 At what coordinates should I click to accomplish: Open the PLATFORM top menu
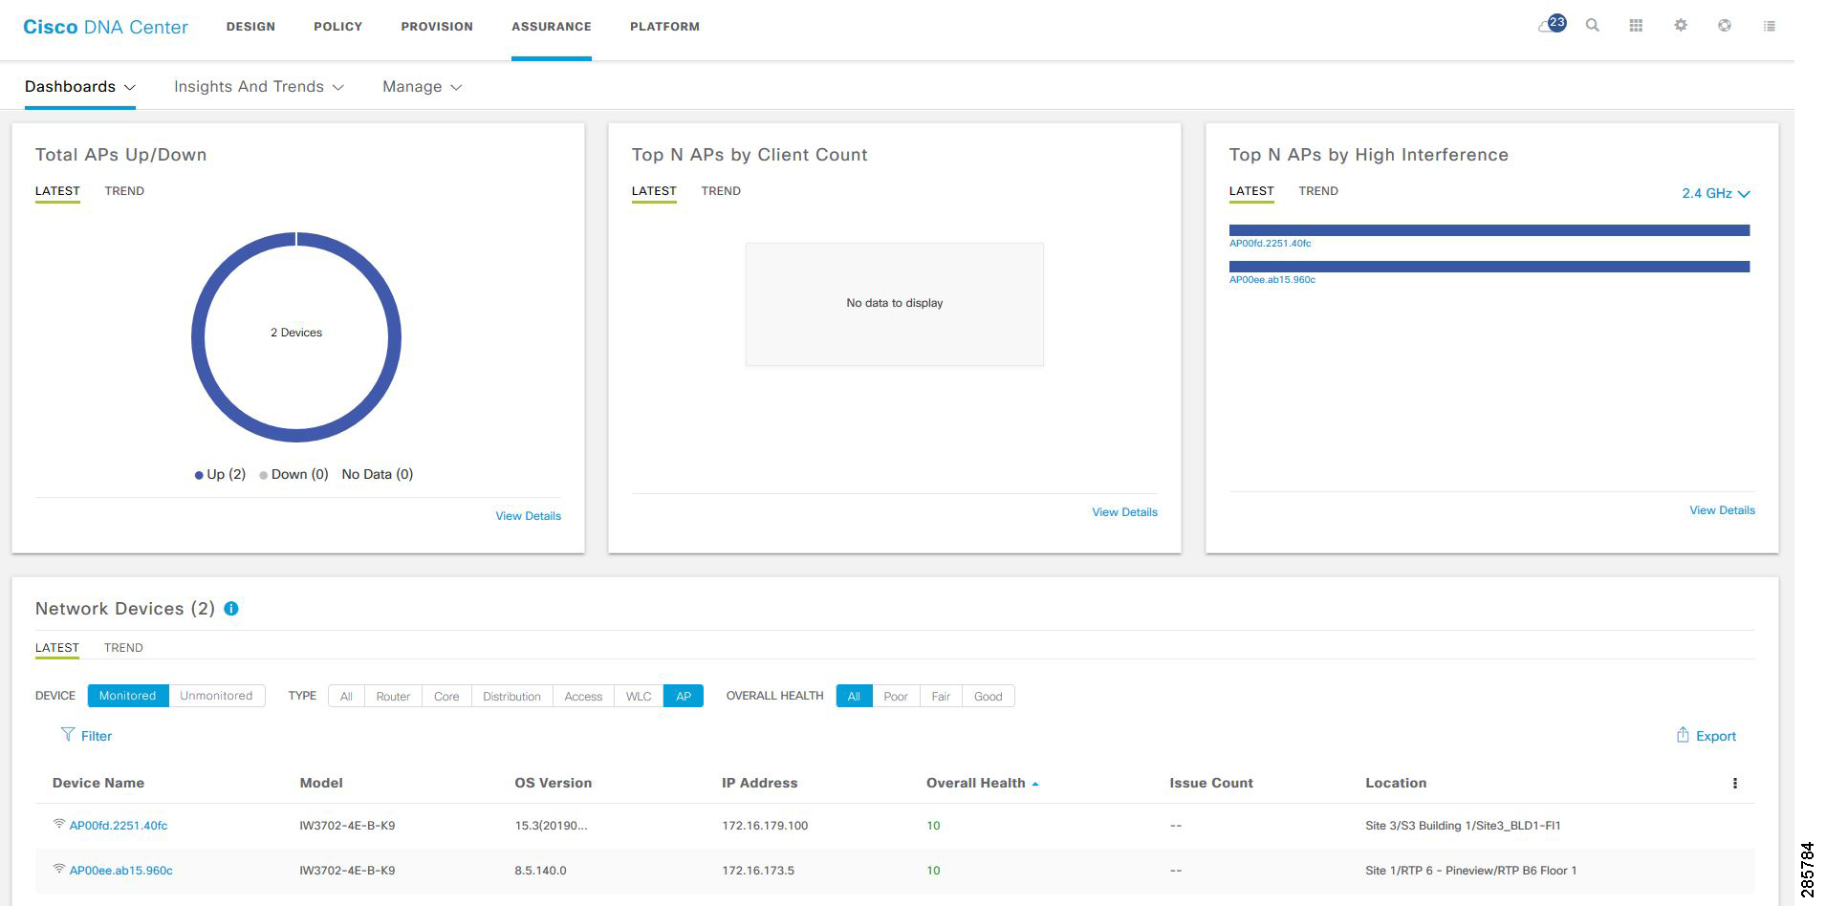(664, 27)
